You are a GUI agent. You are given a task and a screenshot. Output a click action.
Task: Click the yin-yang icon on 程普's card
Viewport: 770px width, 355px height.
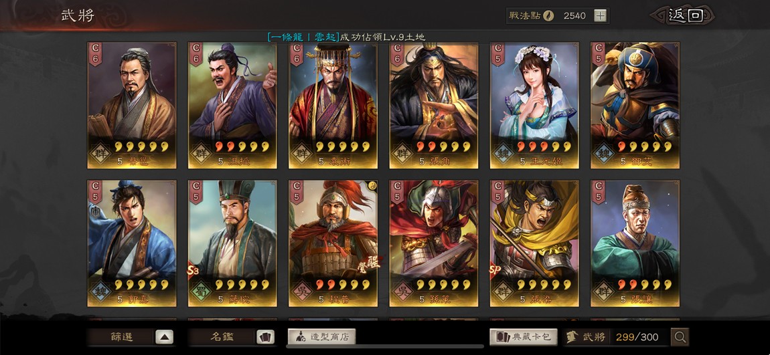372,185
